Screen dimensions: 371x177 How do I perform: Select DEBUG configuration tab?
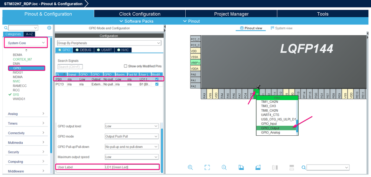pos(83,50)
